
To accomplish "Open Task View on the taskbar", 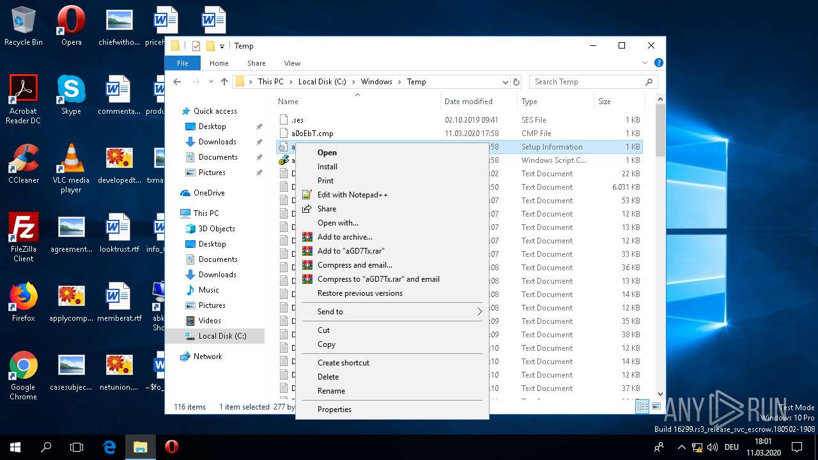I will 77,447.
